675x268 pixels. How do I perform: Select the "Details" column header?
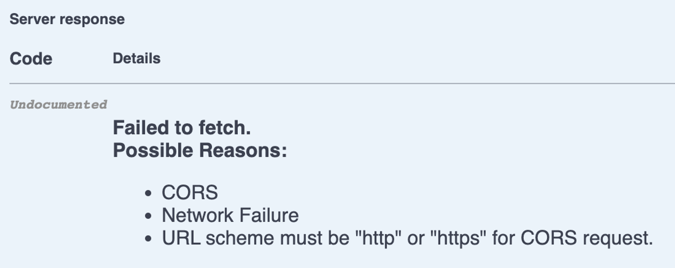(136, 58)
